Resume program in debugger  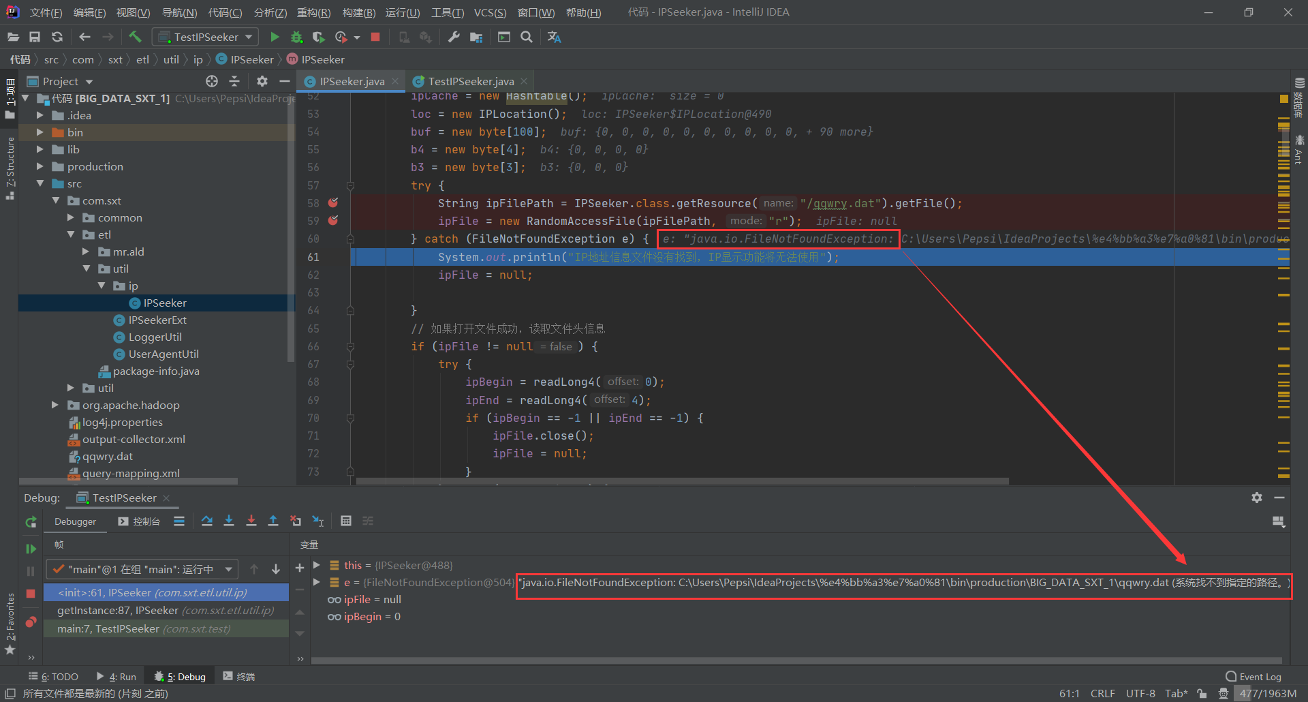tap(31, 549)
